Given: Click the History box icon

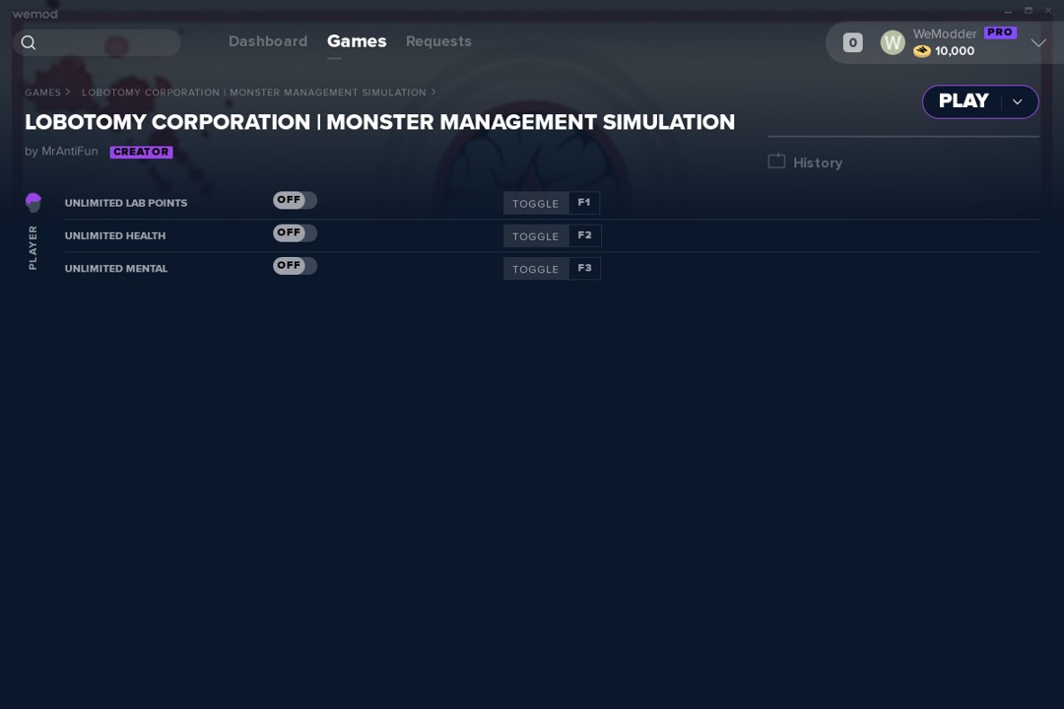Looking at the screenshot, I should pos(776,161).
